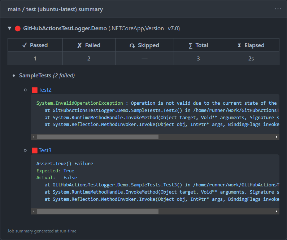This screenshot has width=287, height=240.
Task: Click the SampleTests.Test3() stack trace line
Action: 162,185
